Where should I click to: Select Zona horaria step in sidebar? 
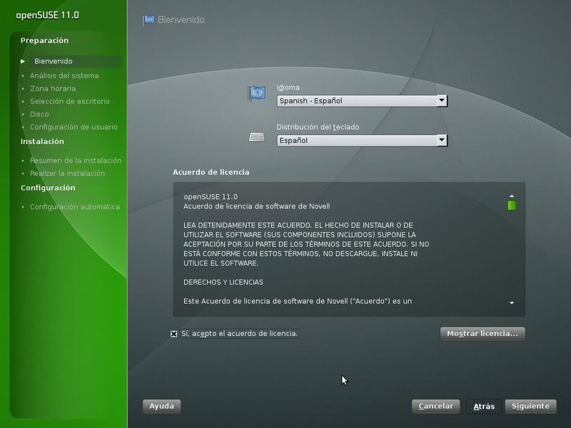coord(53,88)
